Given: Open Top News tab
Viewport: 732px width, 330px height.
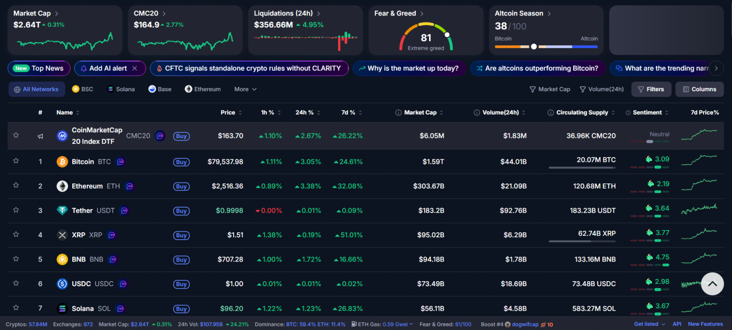Looking at the screenshot, I should click(39, 68).
